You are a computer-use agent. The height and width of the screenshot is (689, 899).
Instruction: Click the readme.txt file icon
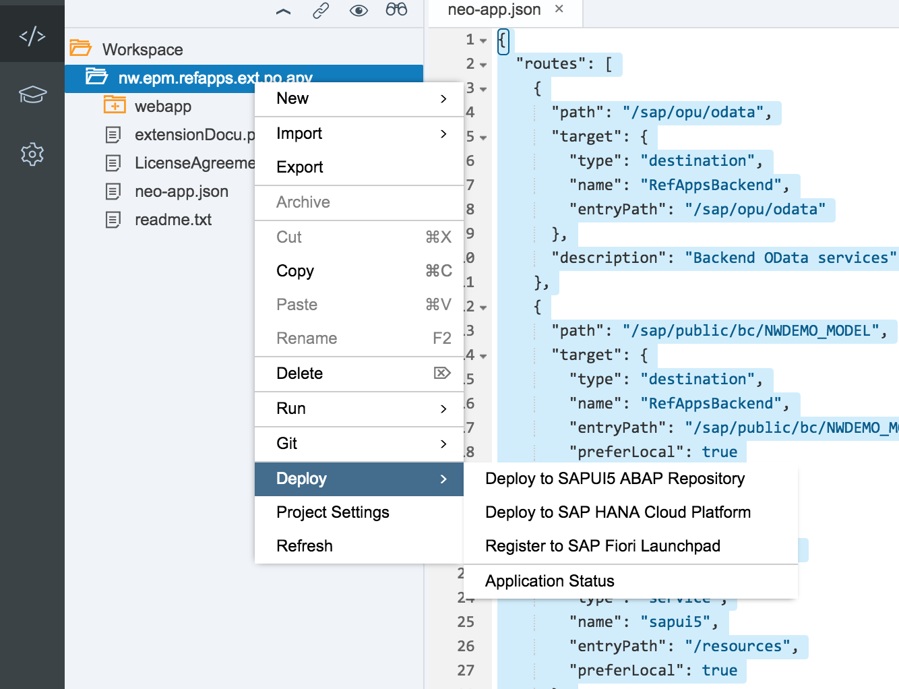(113, 220)
